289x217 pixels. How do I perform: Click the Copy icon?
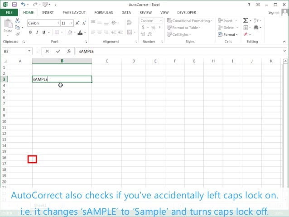(17, 28)
